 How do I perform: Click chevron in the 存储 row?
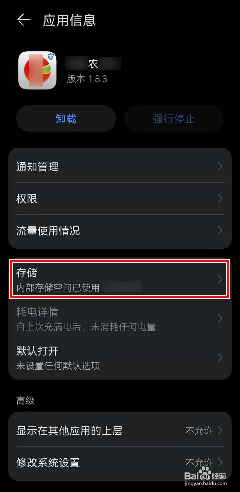coord(220,279)
